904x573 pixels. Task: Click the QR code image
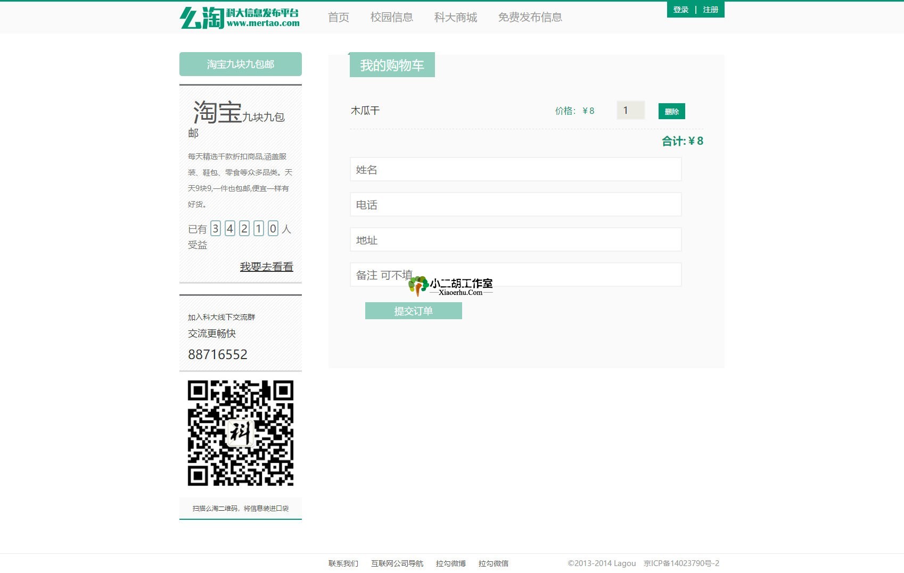click(x=241, y=433)
